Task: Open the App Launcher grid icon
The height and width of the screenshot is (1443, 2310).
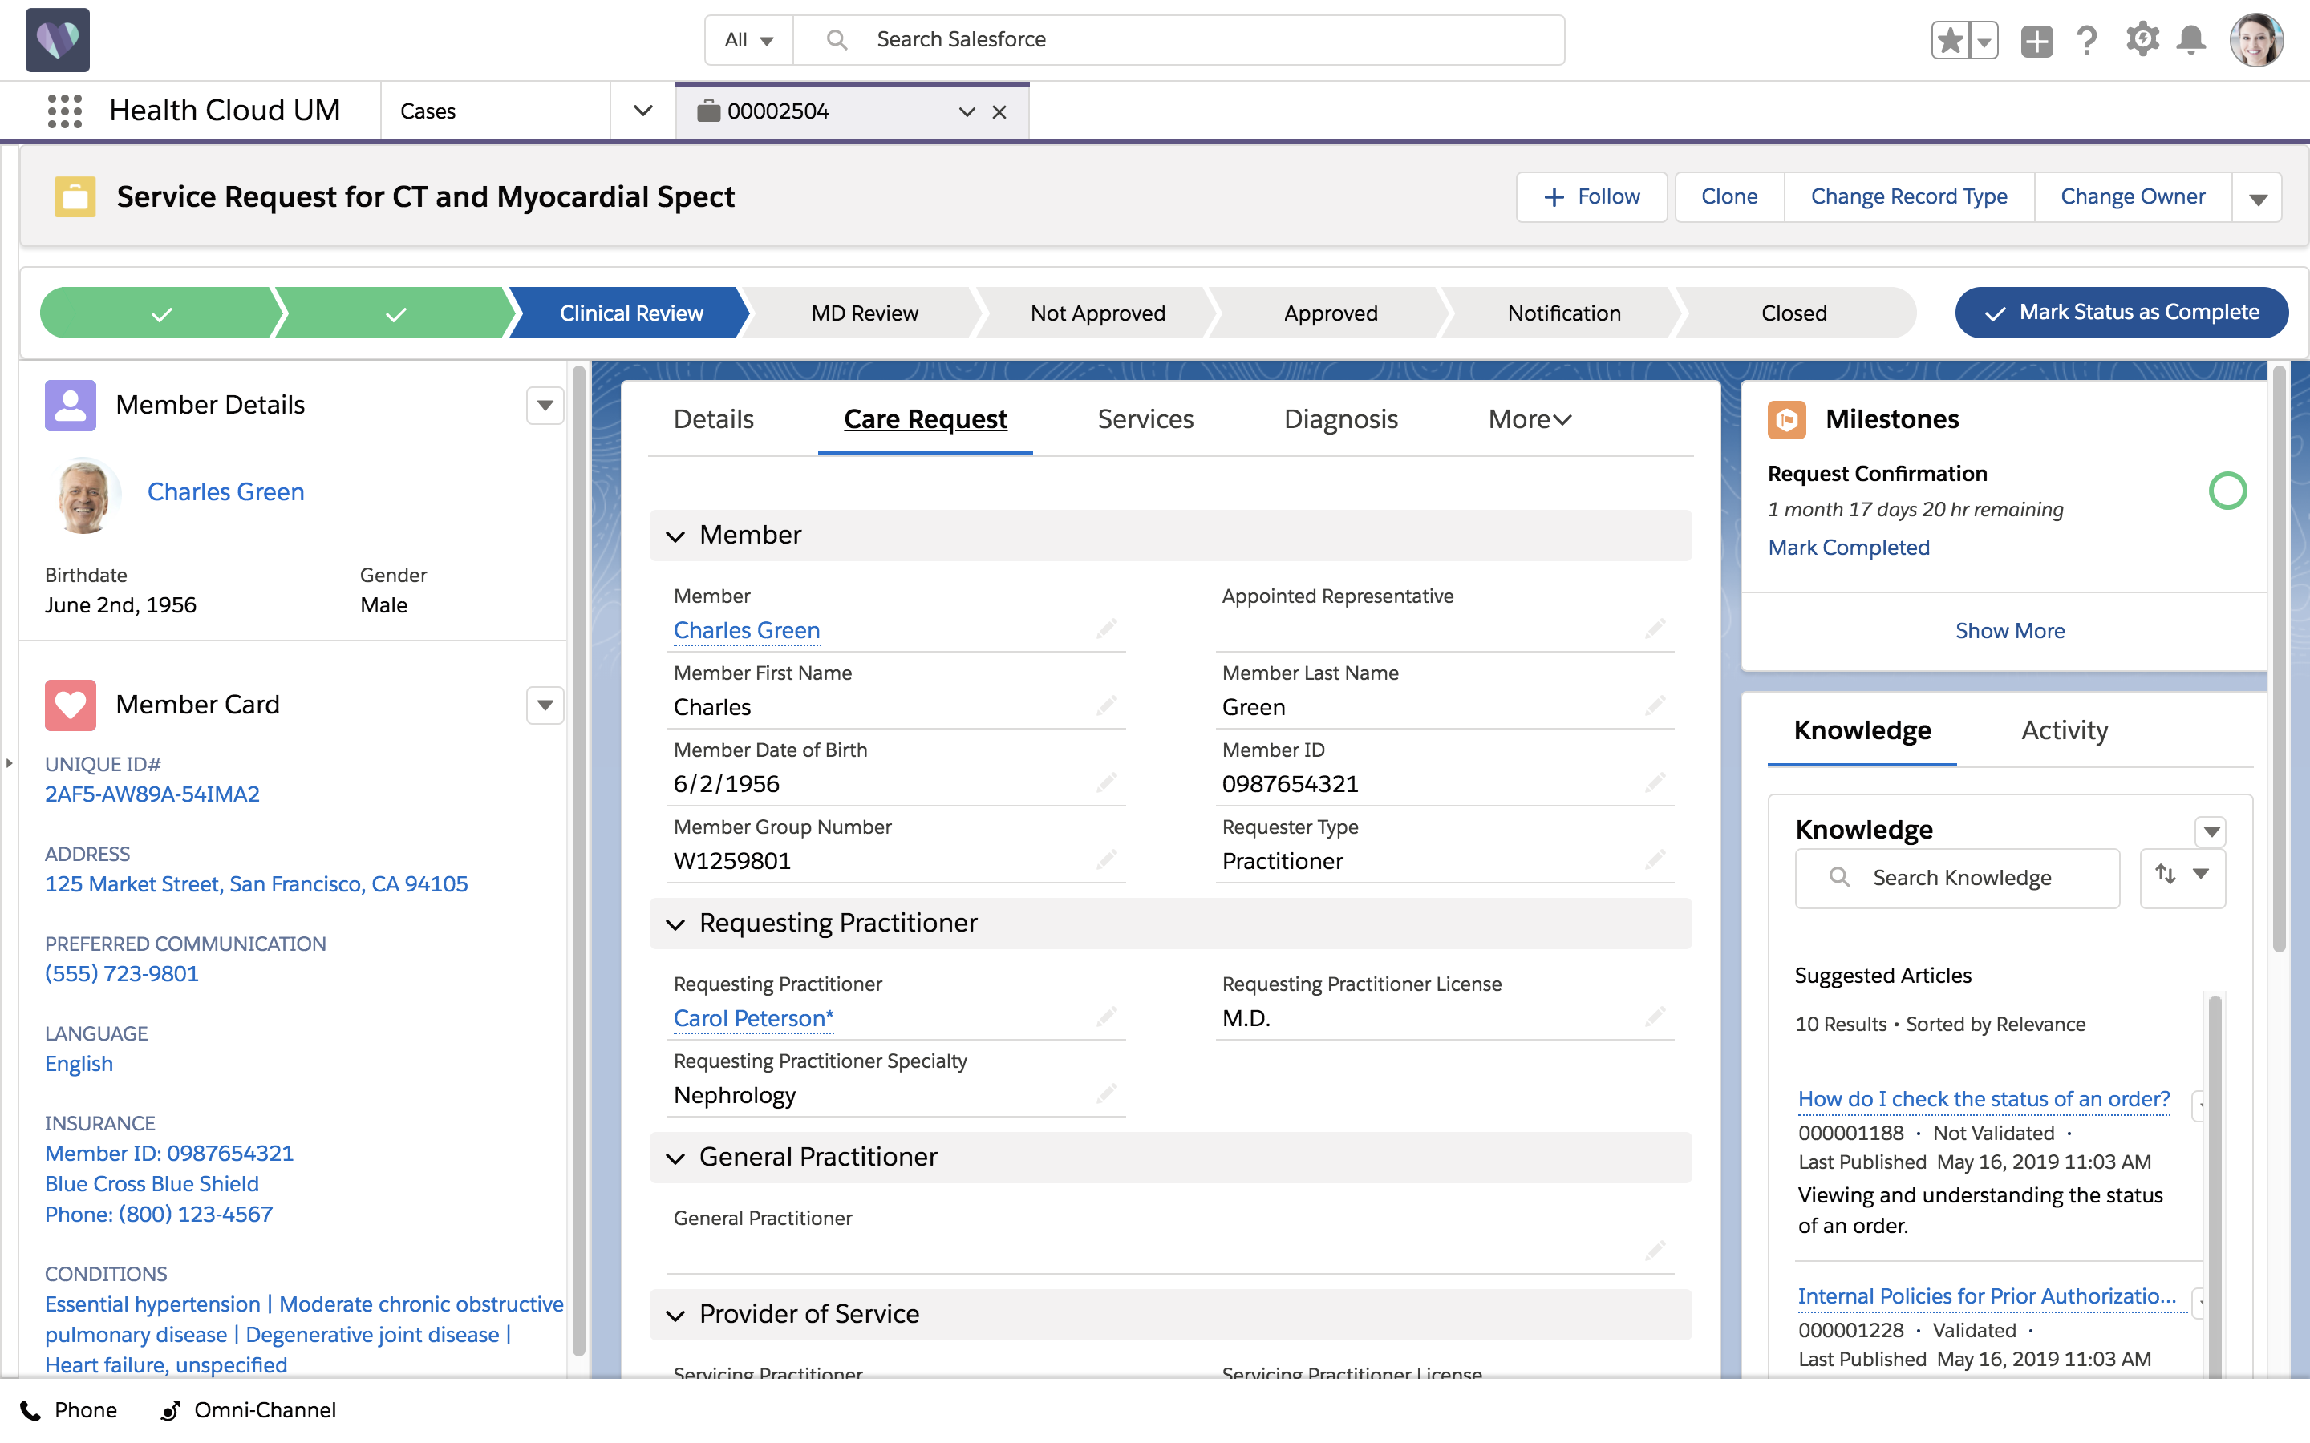Action: 65,111
